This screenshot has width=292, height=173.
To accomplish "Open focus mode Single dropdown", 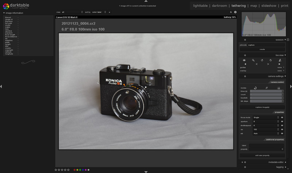I will tap(266, 118).
